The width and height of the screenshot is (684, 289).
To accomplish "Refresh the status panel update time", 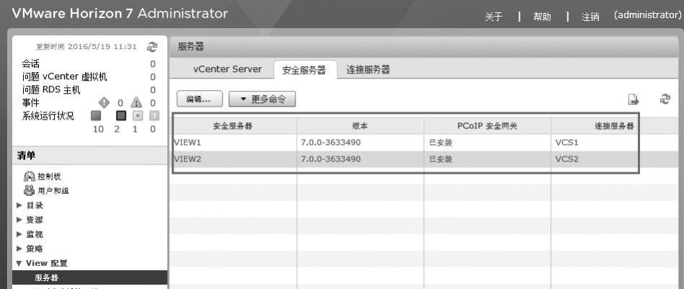I will [152, 47].
